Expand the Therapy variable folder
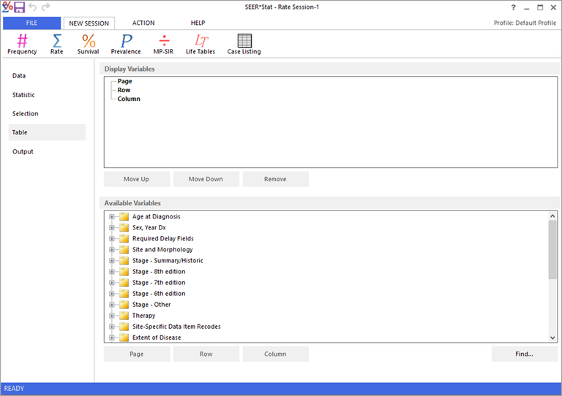 click(x=112, y=316)
